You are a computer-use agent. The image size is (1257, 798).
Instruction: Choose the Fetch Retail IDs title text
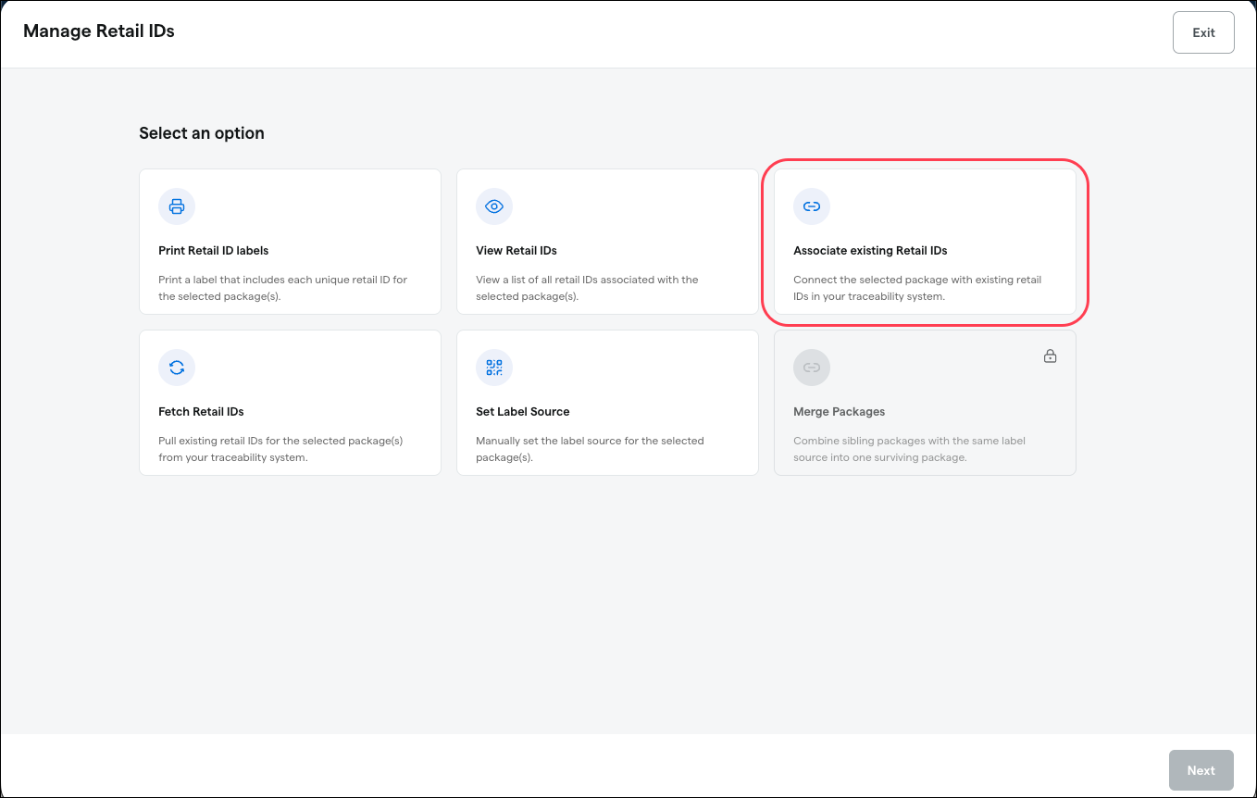[x=201, y=412]
